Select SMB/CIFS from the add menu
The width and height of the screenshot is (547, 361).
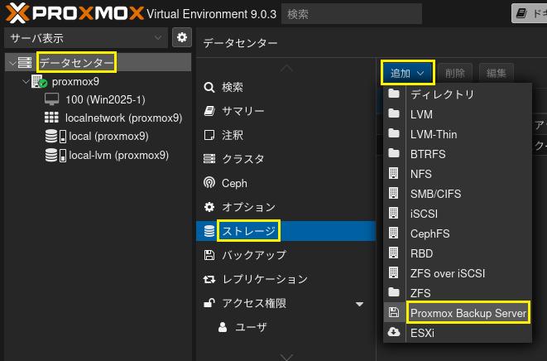click(x=458, y=194)
